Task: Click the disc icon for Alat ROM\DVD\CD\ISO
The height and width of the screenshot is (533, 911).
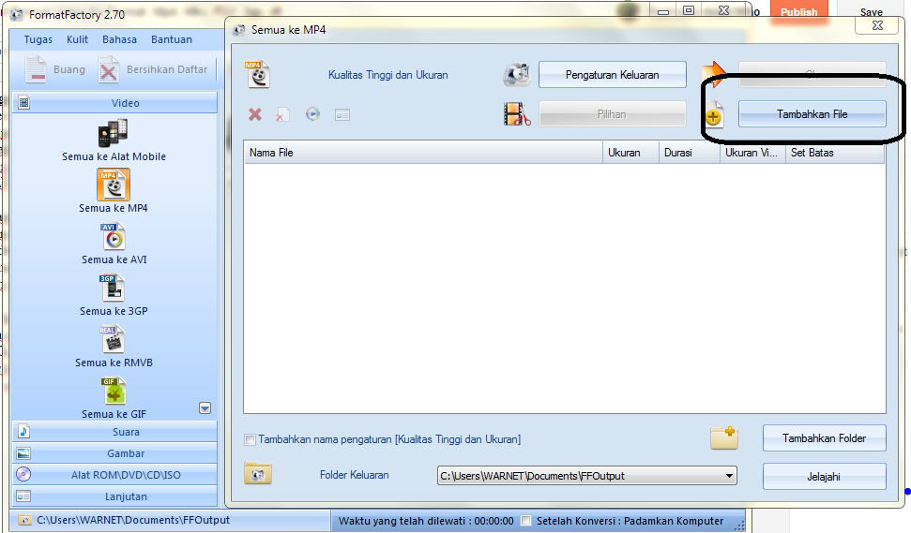Action: tap(23, 474)
